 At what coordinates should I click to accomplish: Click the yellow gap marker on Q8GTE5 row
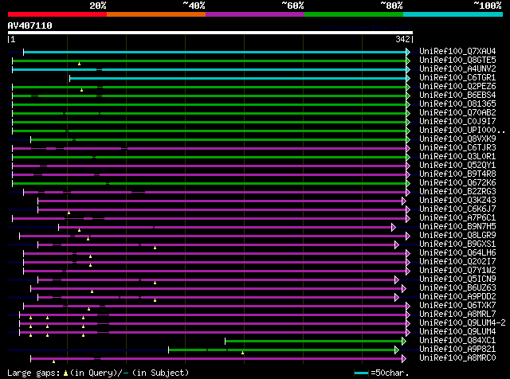[x=80, y=64]
